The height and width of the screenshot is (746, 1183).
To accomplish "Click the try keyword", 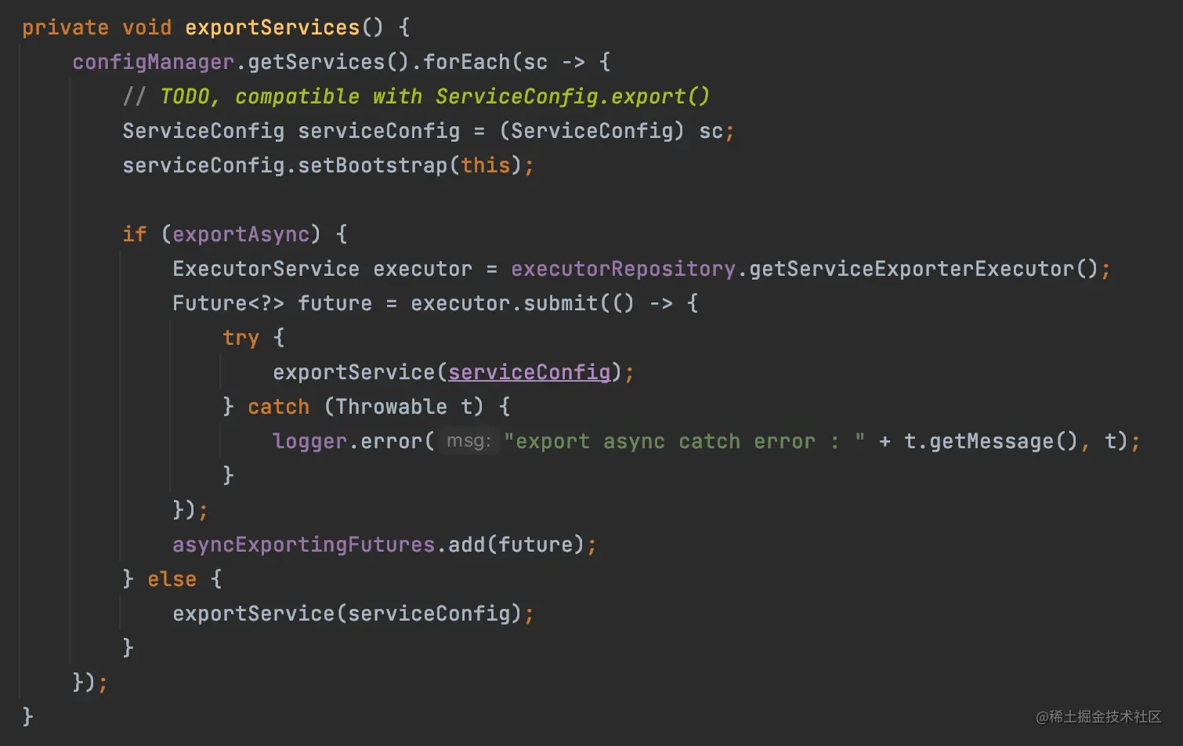I will point(241,338).
